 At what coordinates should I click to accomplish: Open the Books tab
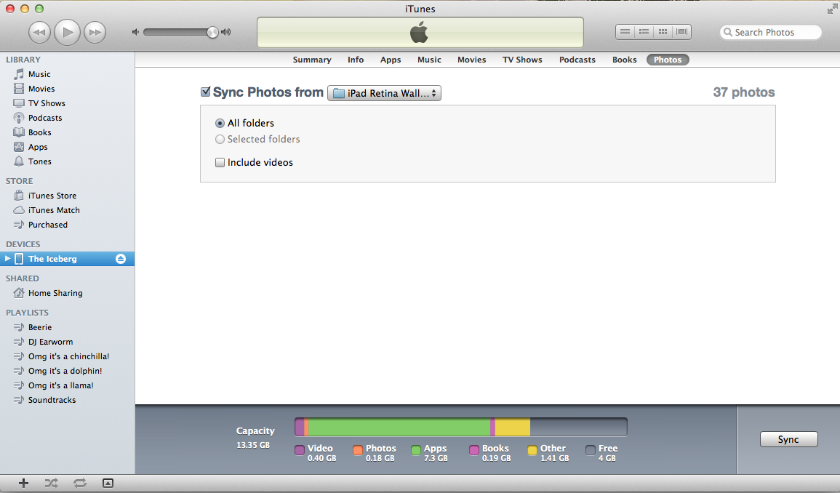pos(625,60)
